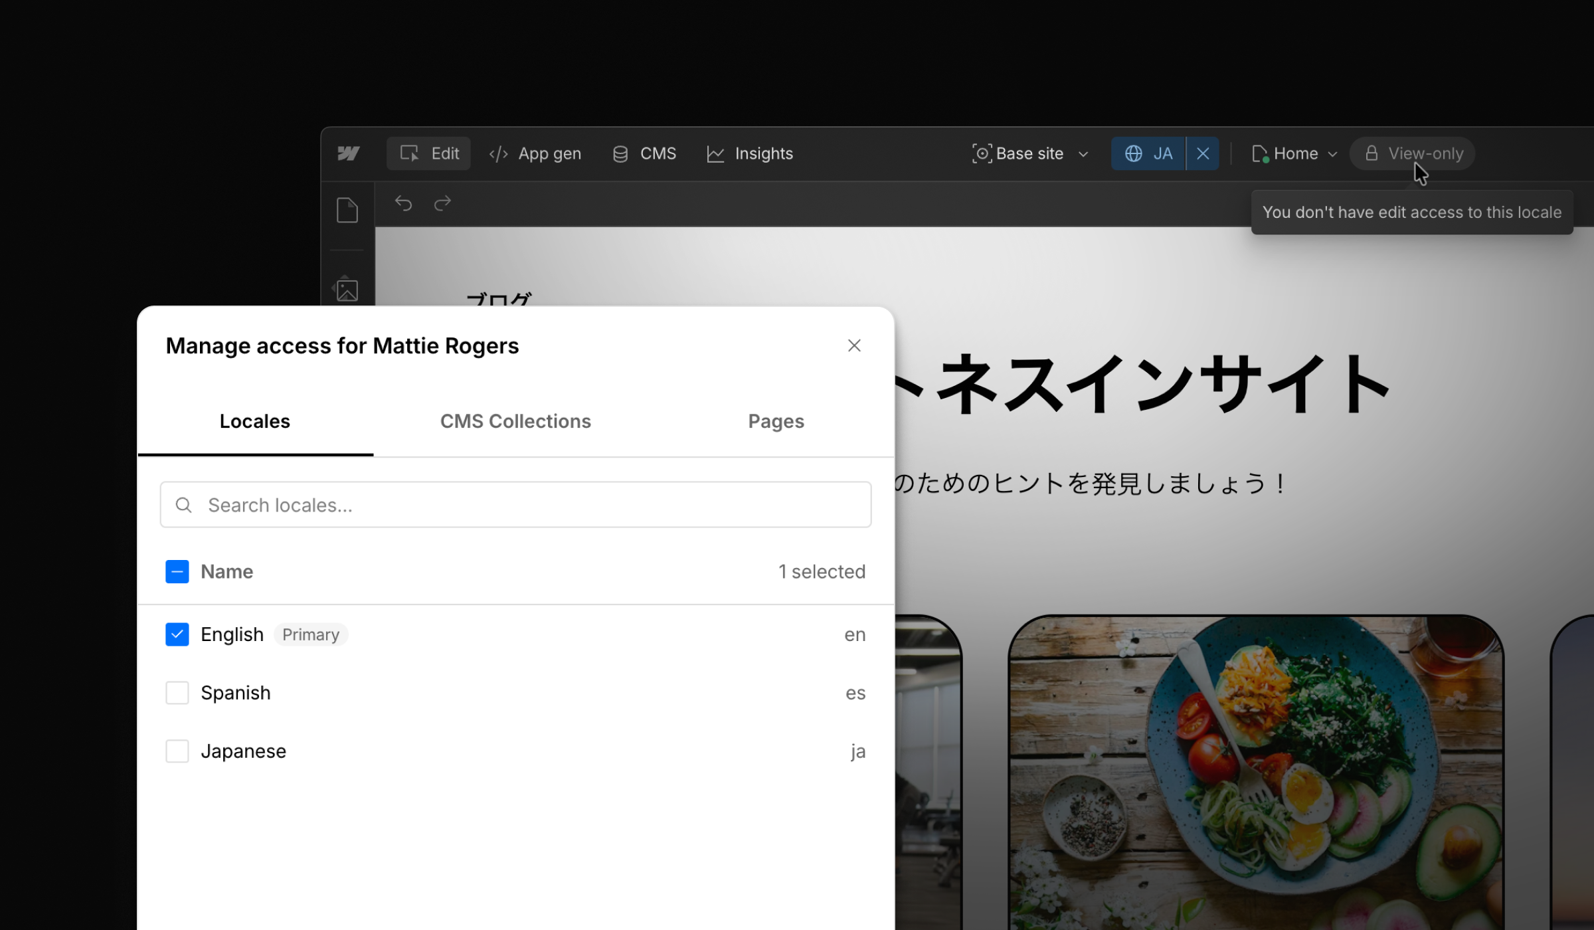Click the Webflow logo icon

[348, 153]
